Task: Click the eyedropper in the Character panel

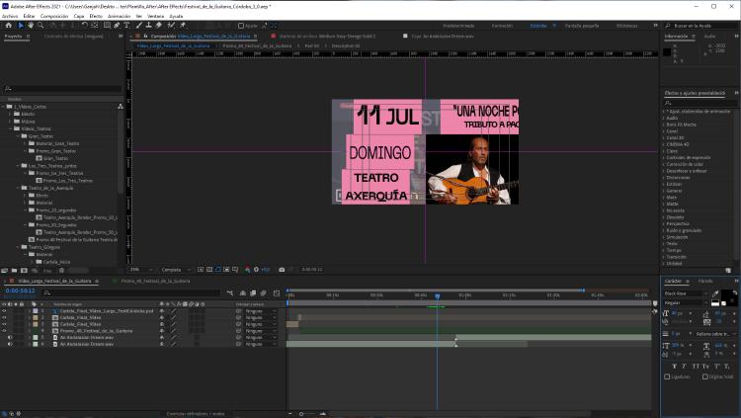Action: click(715, 293)
